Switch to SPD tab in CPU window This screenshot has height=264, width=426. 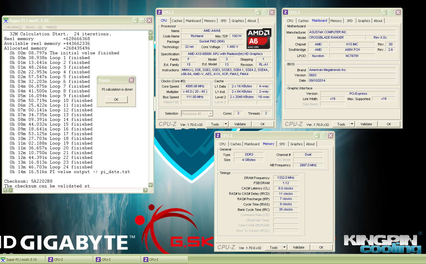click(223, 21)
